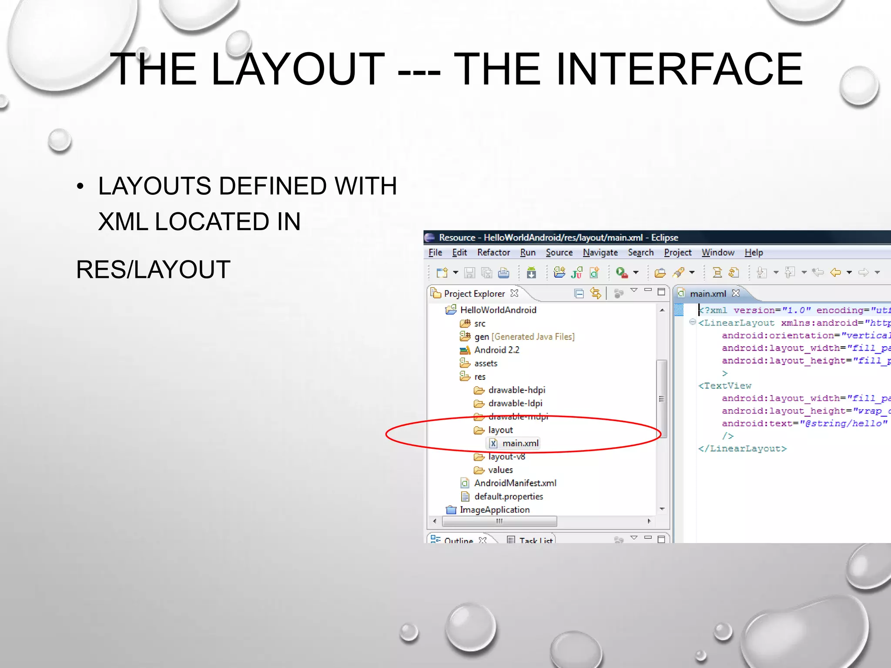Screen dimensions: 891x668
Task: Open the Previous Annotation dropdown arrow
Action: [x=804, y=273]
